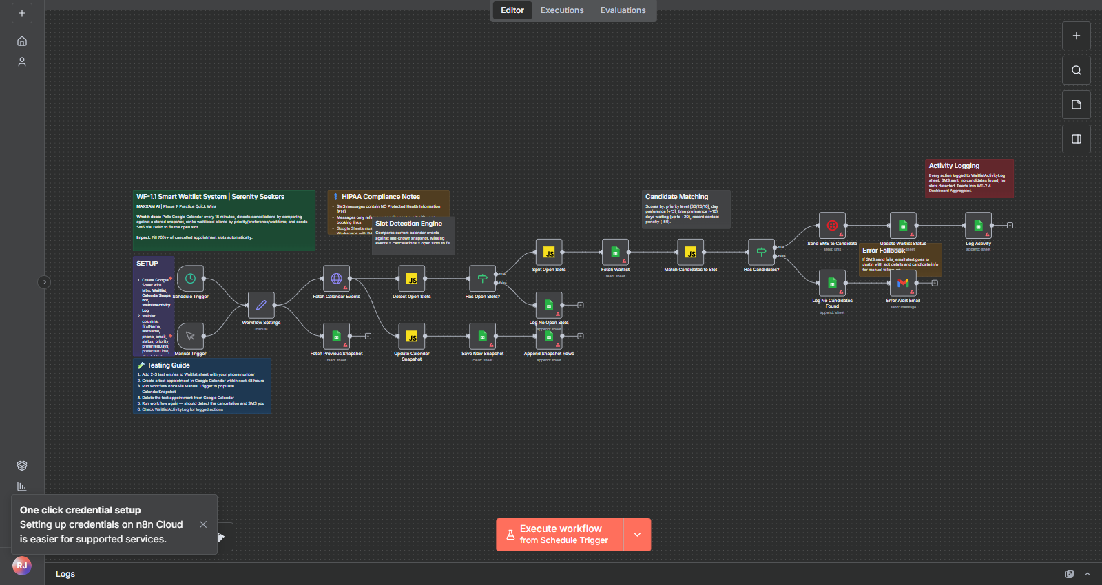Click the Detect Open Slots code node
This screenshot has width=1102, height=585.
[412, 279]
